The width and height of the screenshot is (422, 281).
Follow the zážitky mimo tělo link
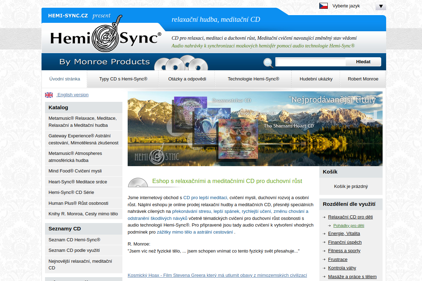point(195,232)
